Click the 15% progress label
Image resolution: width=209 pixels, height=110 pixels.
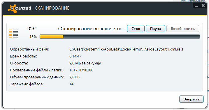[x=33, y=37]
